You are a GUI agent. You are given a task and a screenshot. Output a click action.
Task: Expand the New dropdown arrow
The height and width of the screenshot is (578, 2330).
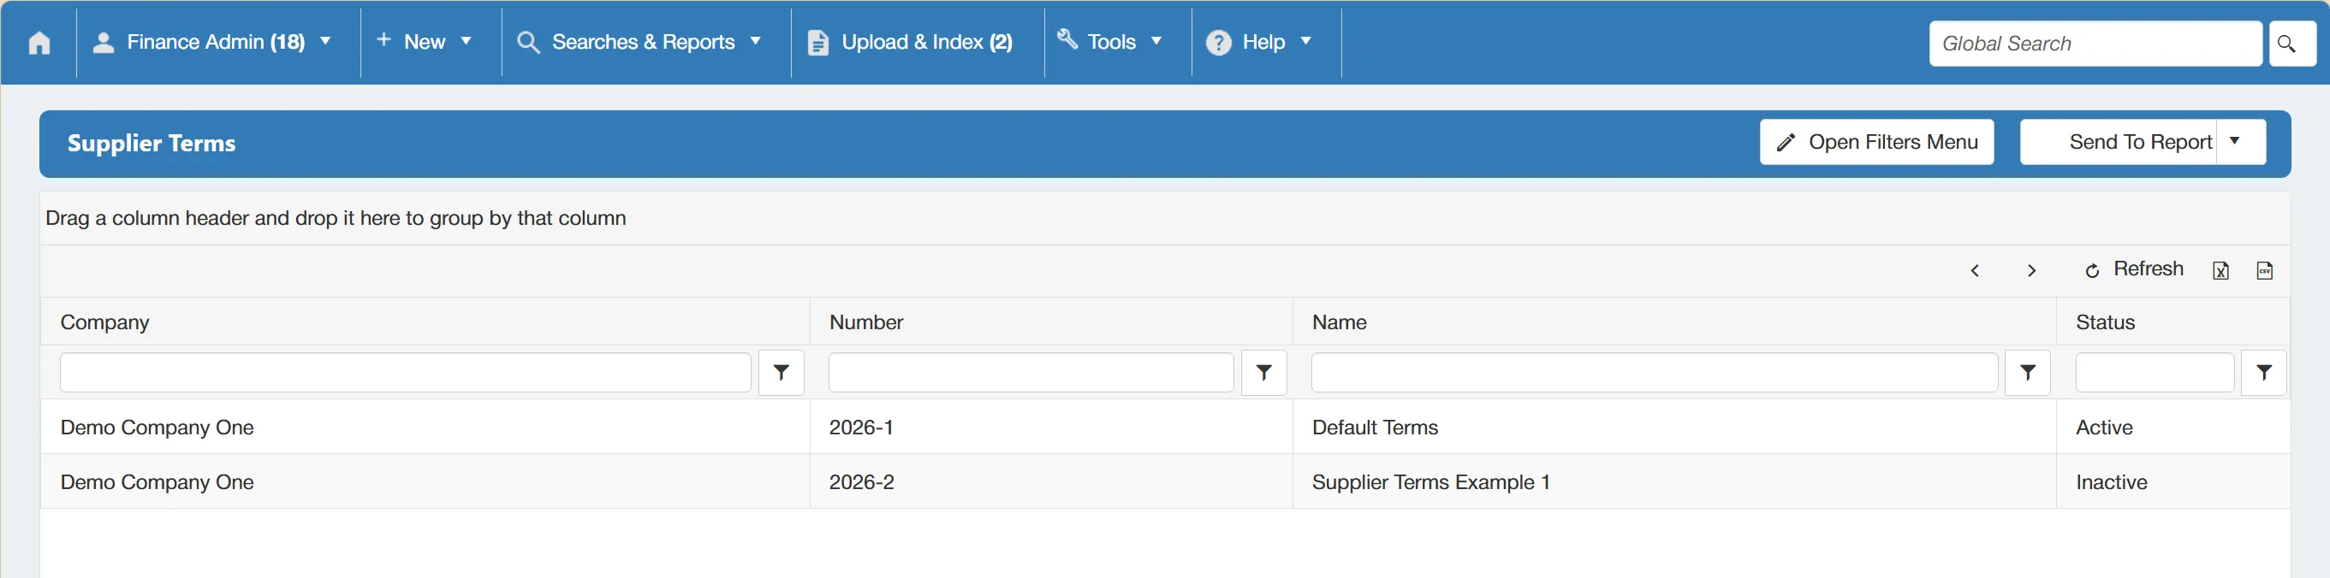pyautogui.click(x=466, y=42)
